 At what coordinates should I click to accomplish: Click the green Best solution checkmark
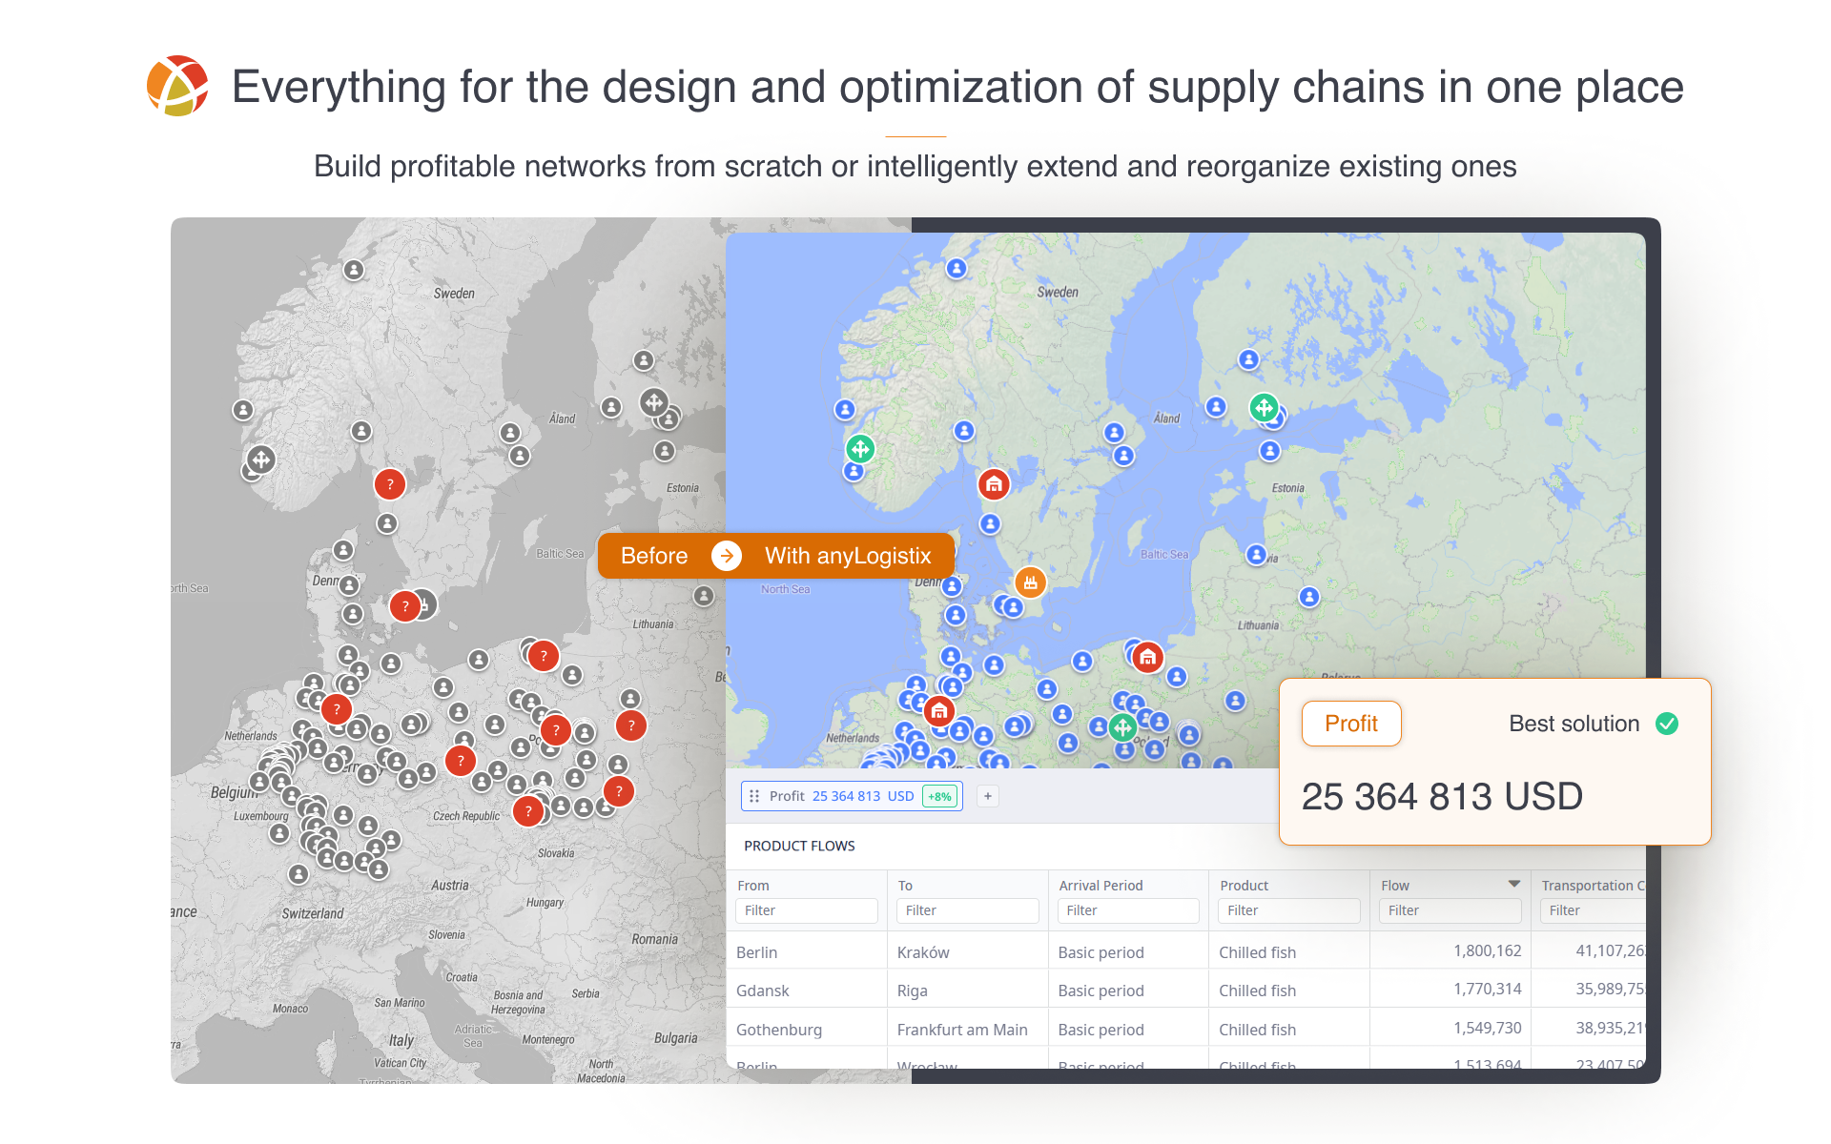click(1667, 724)
